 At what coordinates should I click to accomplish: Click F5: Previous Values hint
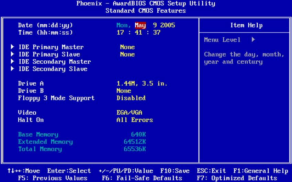(x=53, y=178)
